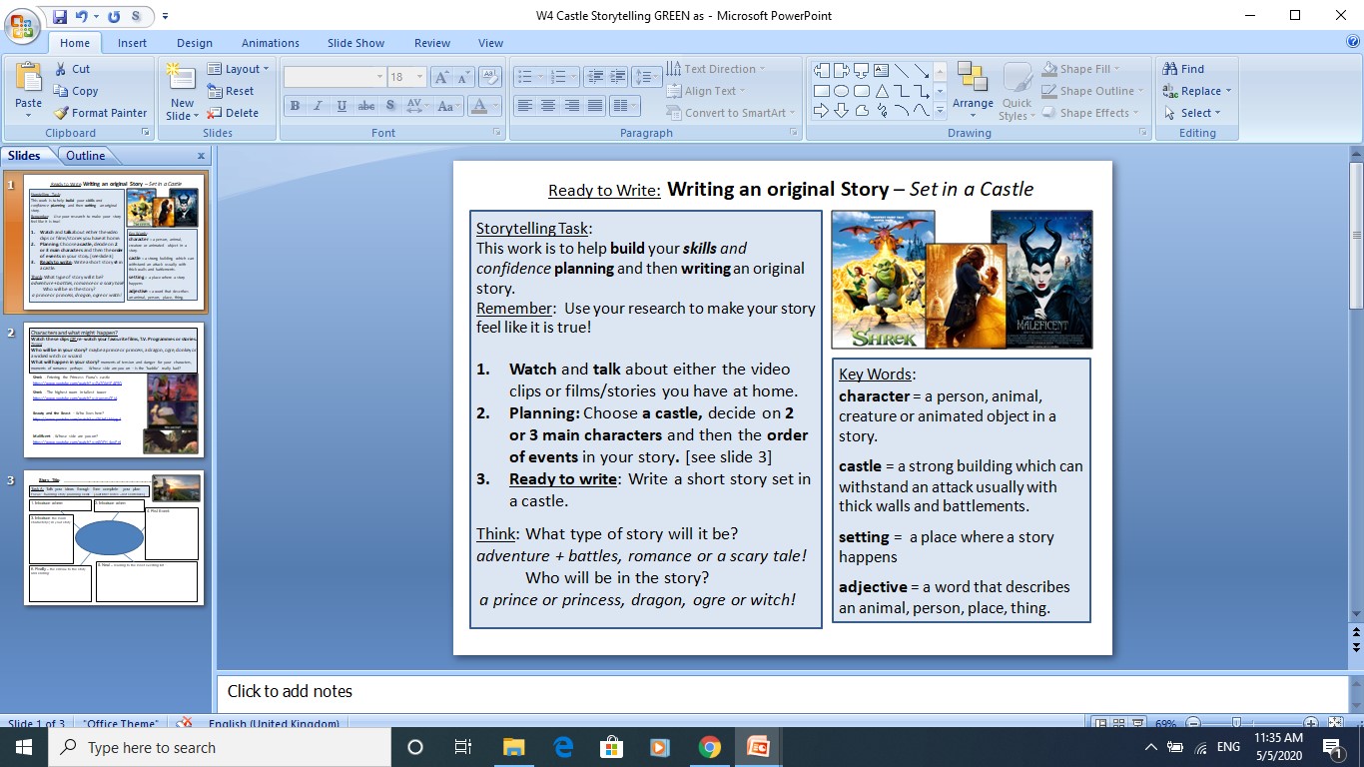Viewport: 1364px width, 767px height.
Task: Open the font name dropdown
Action: pos(379,77)
